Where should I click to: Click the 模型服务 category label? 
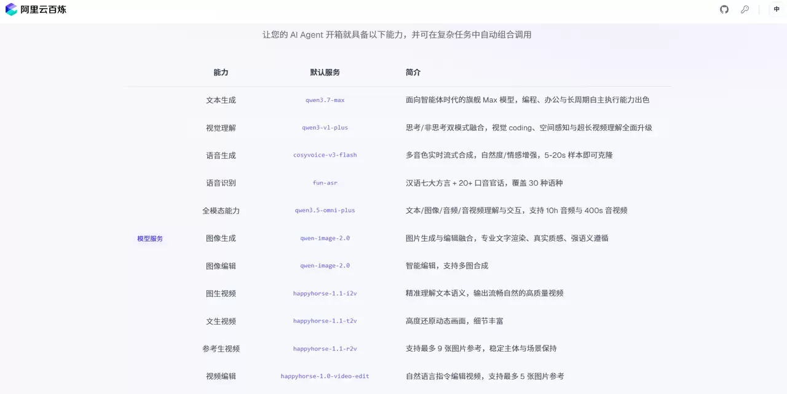coord(150,238)
